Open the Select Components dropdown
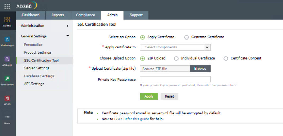The image size is (283, 136). [x=175, y=47]
